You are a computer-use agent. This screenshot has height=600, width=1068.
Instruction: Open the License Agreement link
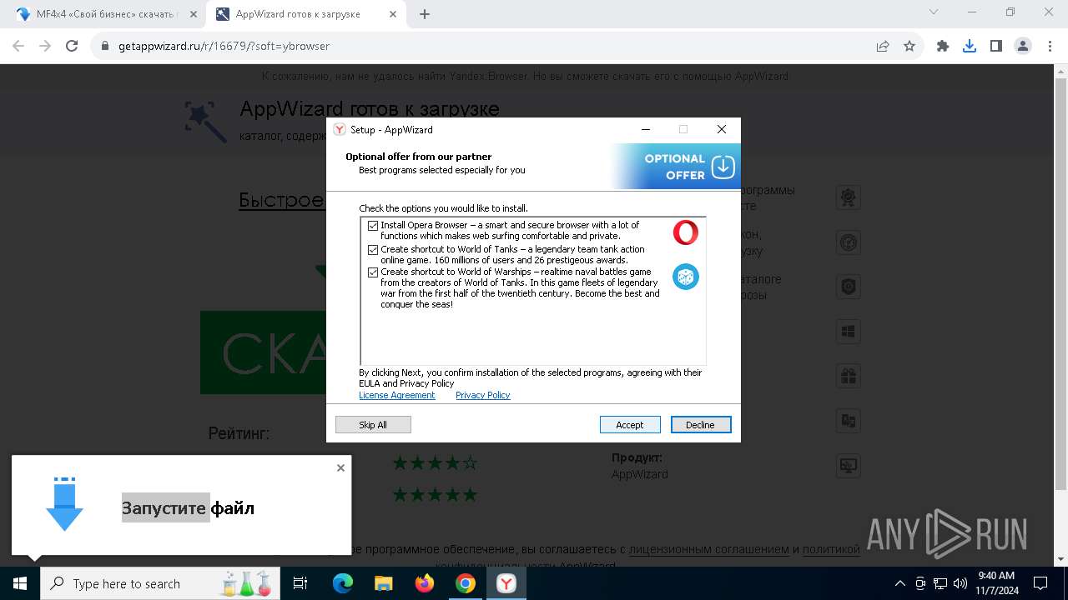[397, 395]
